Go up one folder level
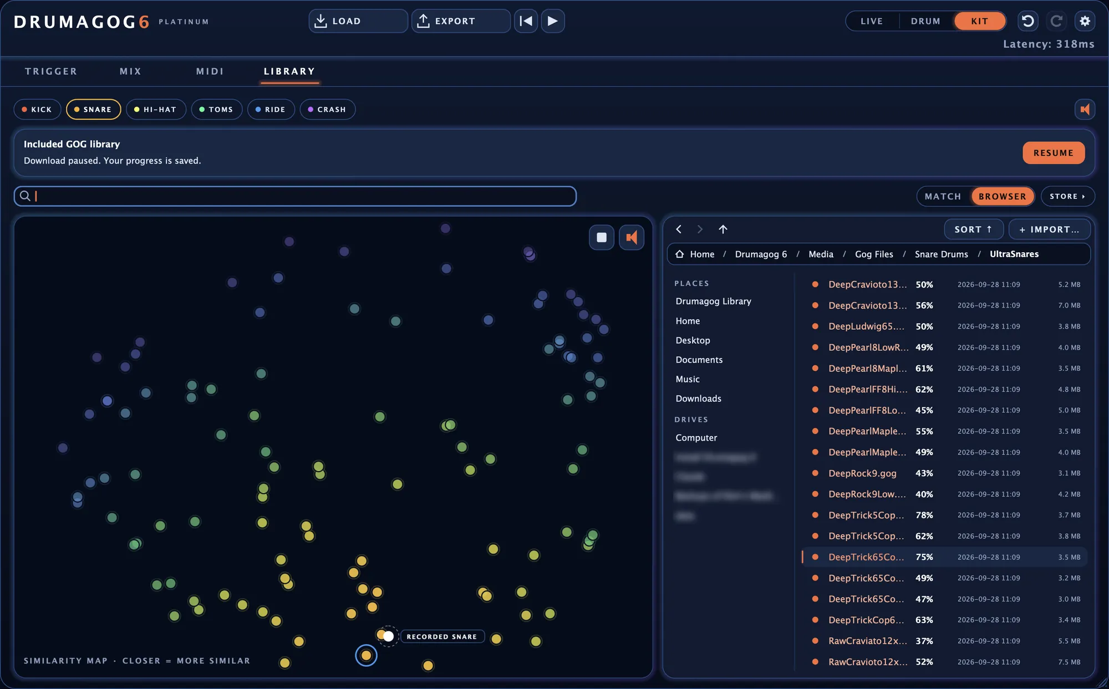This screenshot has height=689, width=1109. tap(723, 229)
